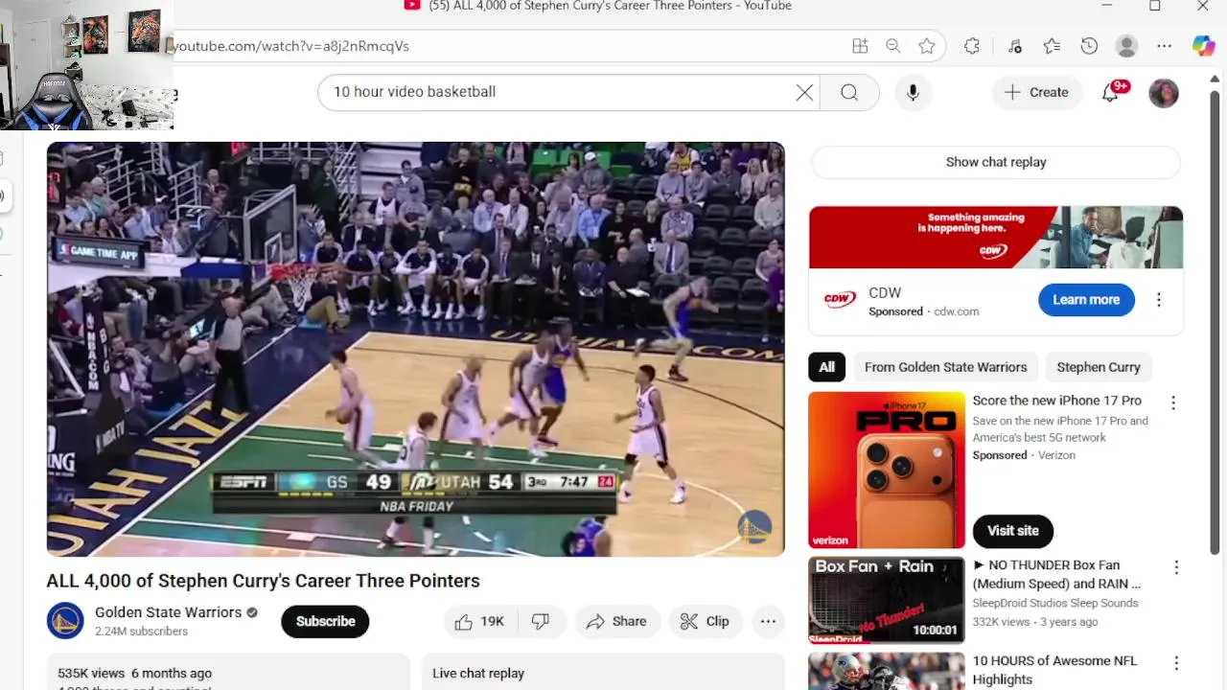
Task: Open the Copilot sidebar icon
Action: [x=1203, y=46]
